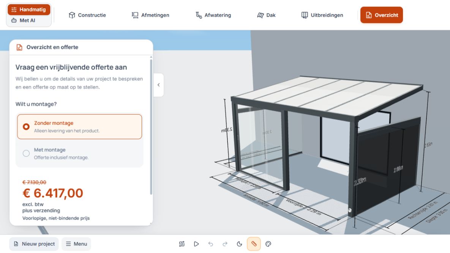Open the Dak tab
The width and height of the screenshot is (450, 253).
click(266, 15)
